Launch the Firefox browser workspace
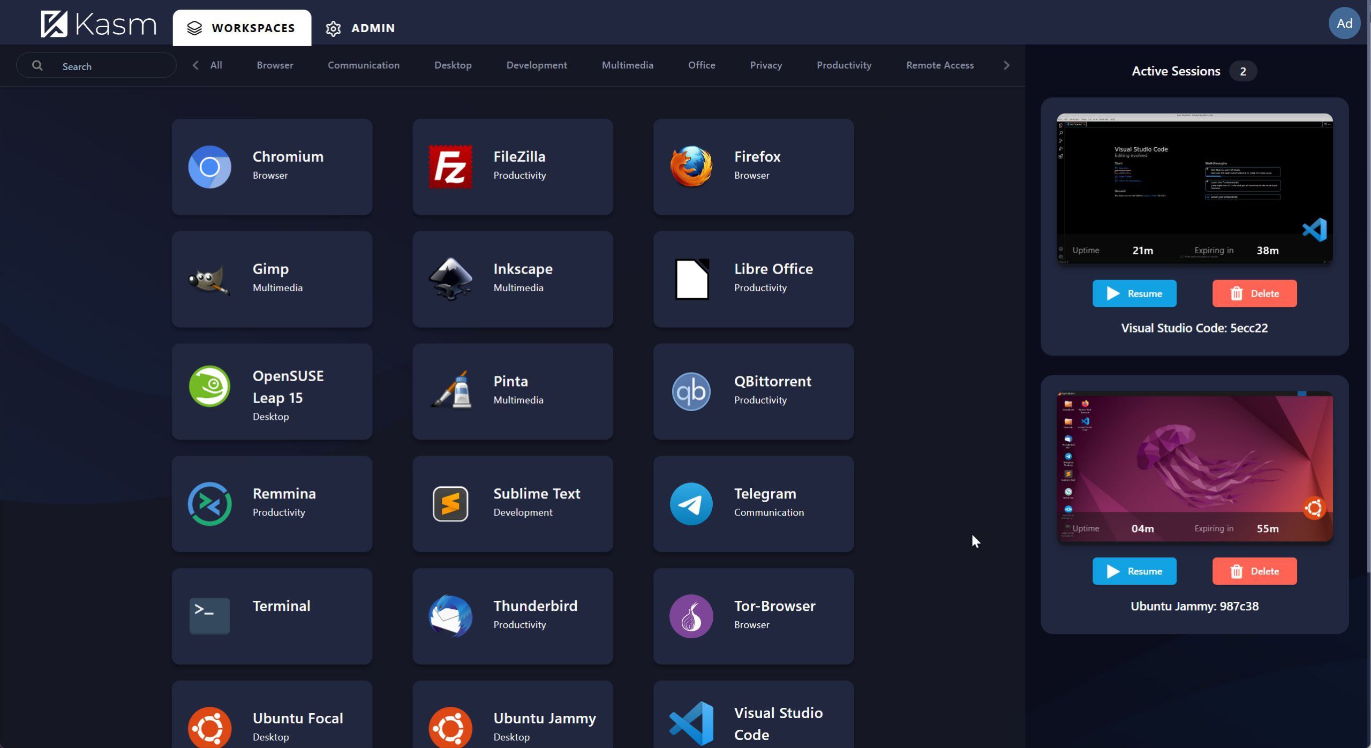 (752, 166)
